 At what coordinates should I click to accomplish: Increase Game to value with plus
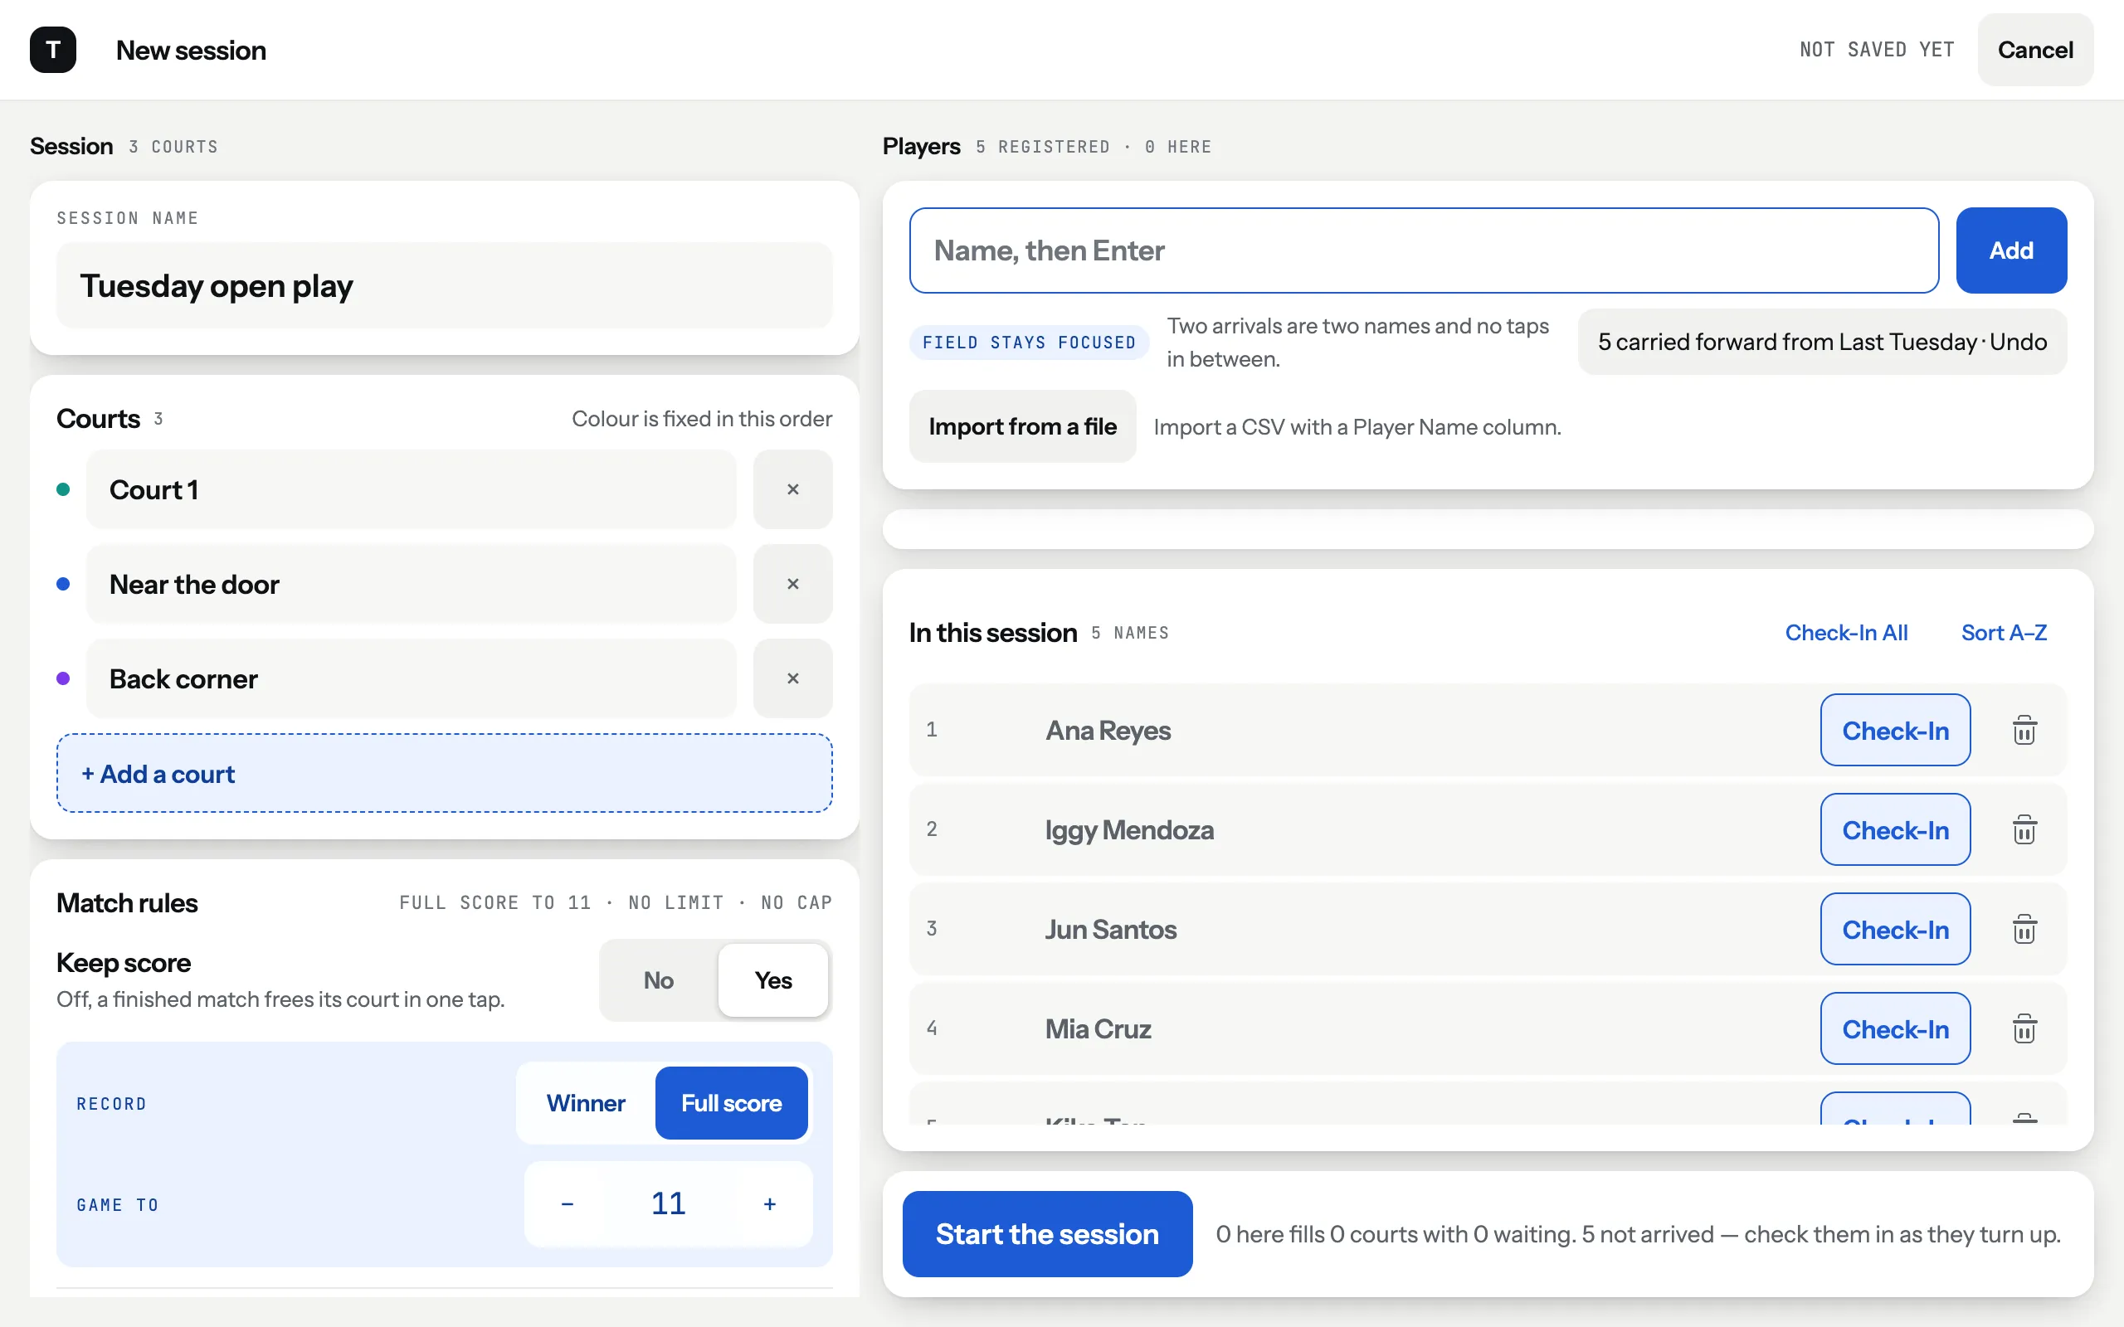tap(770, 1204)
